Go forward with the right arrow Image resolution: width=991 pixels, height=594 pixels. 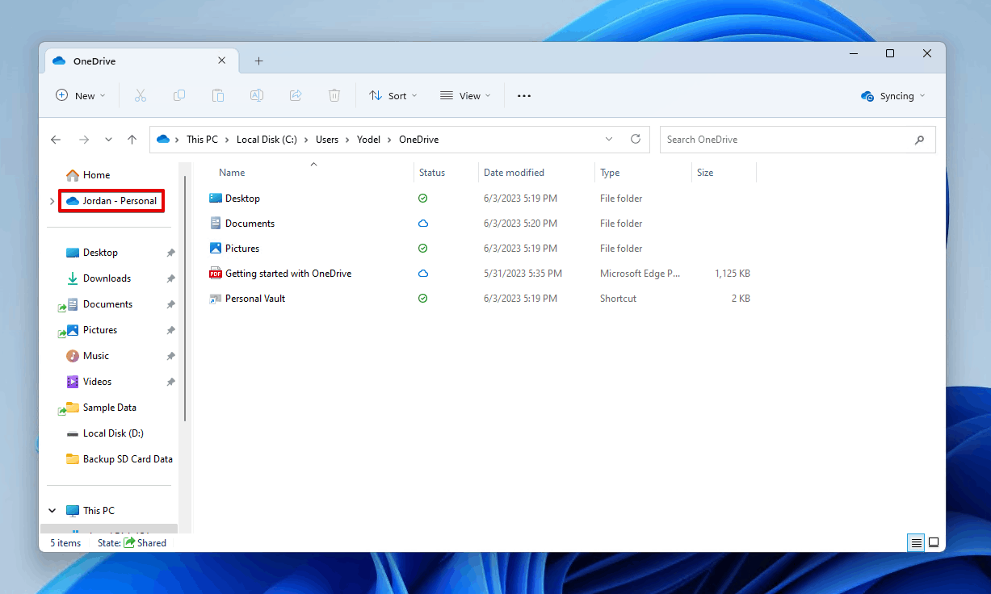click(84, 140)
